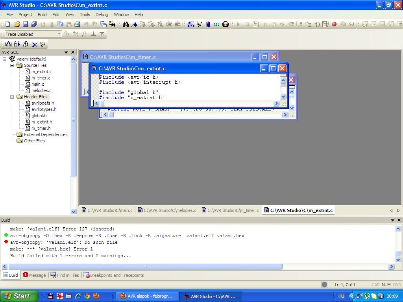Switch to the m_timer.c document tab

click(x=230, y=210)
